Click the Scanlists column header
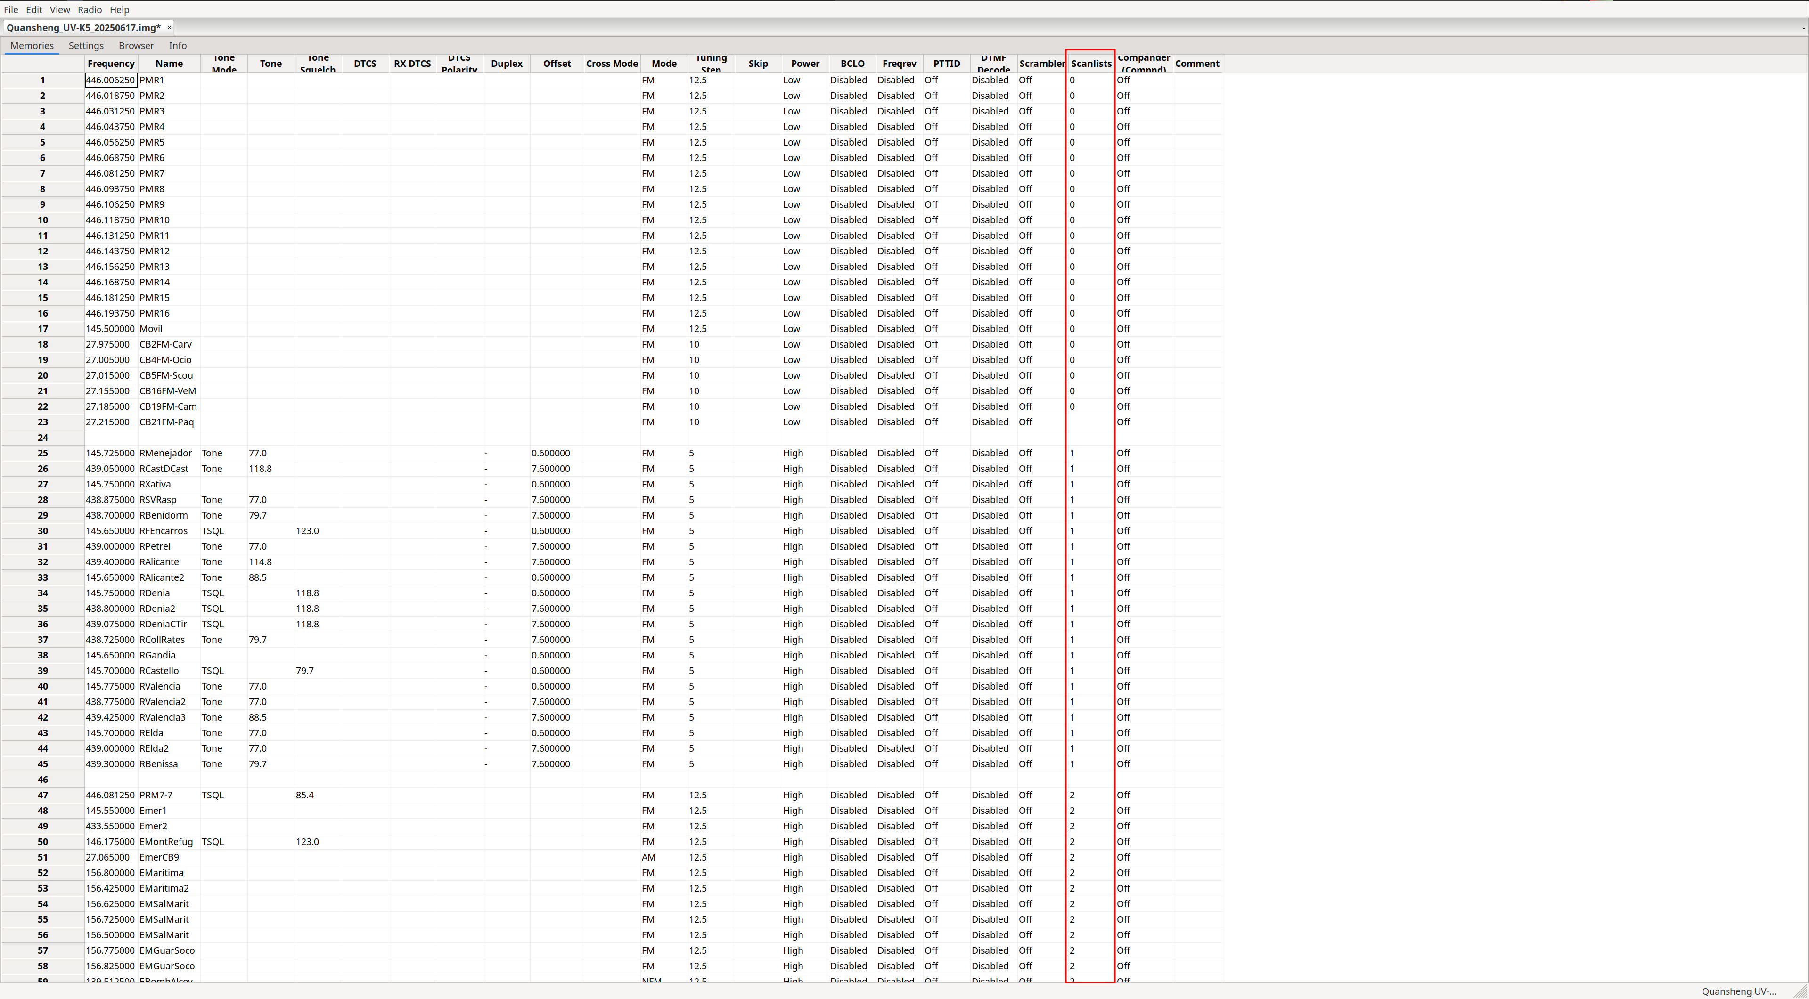Image resolution: width=1809 pixels, height=999 pixels. 1090,63
